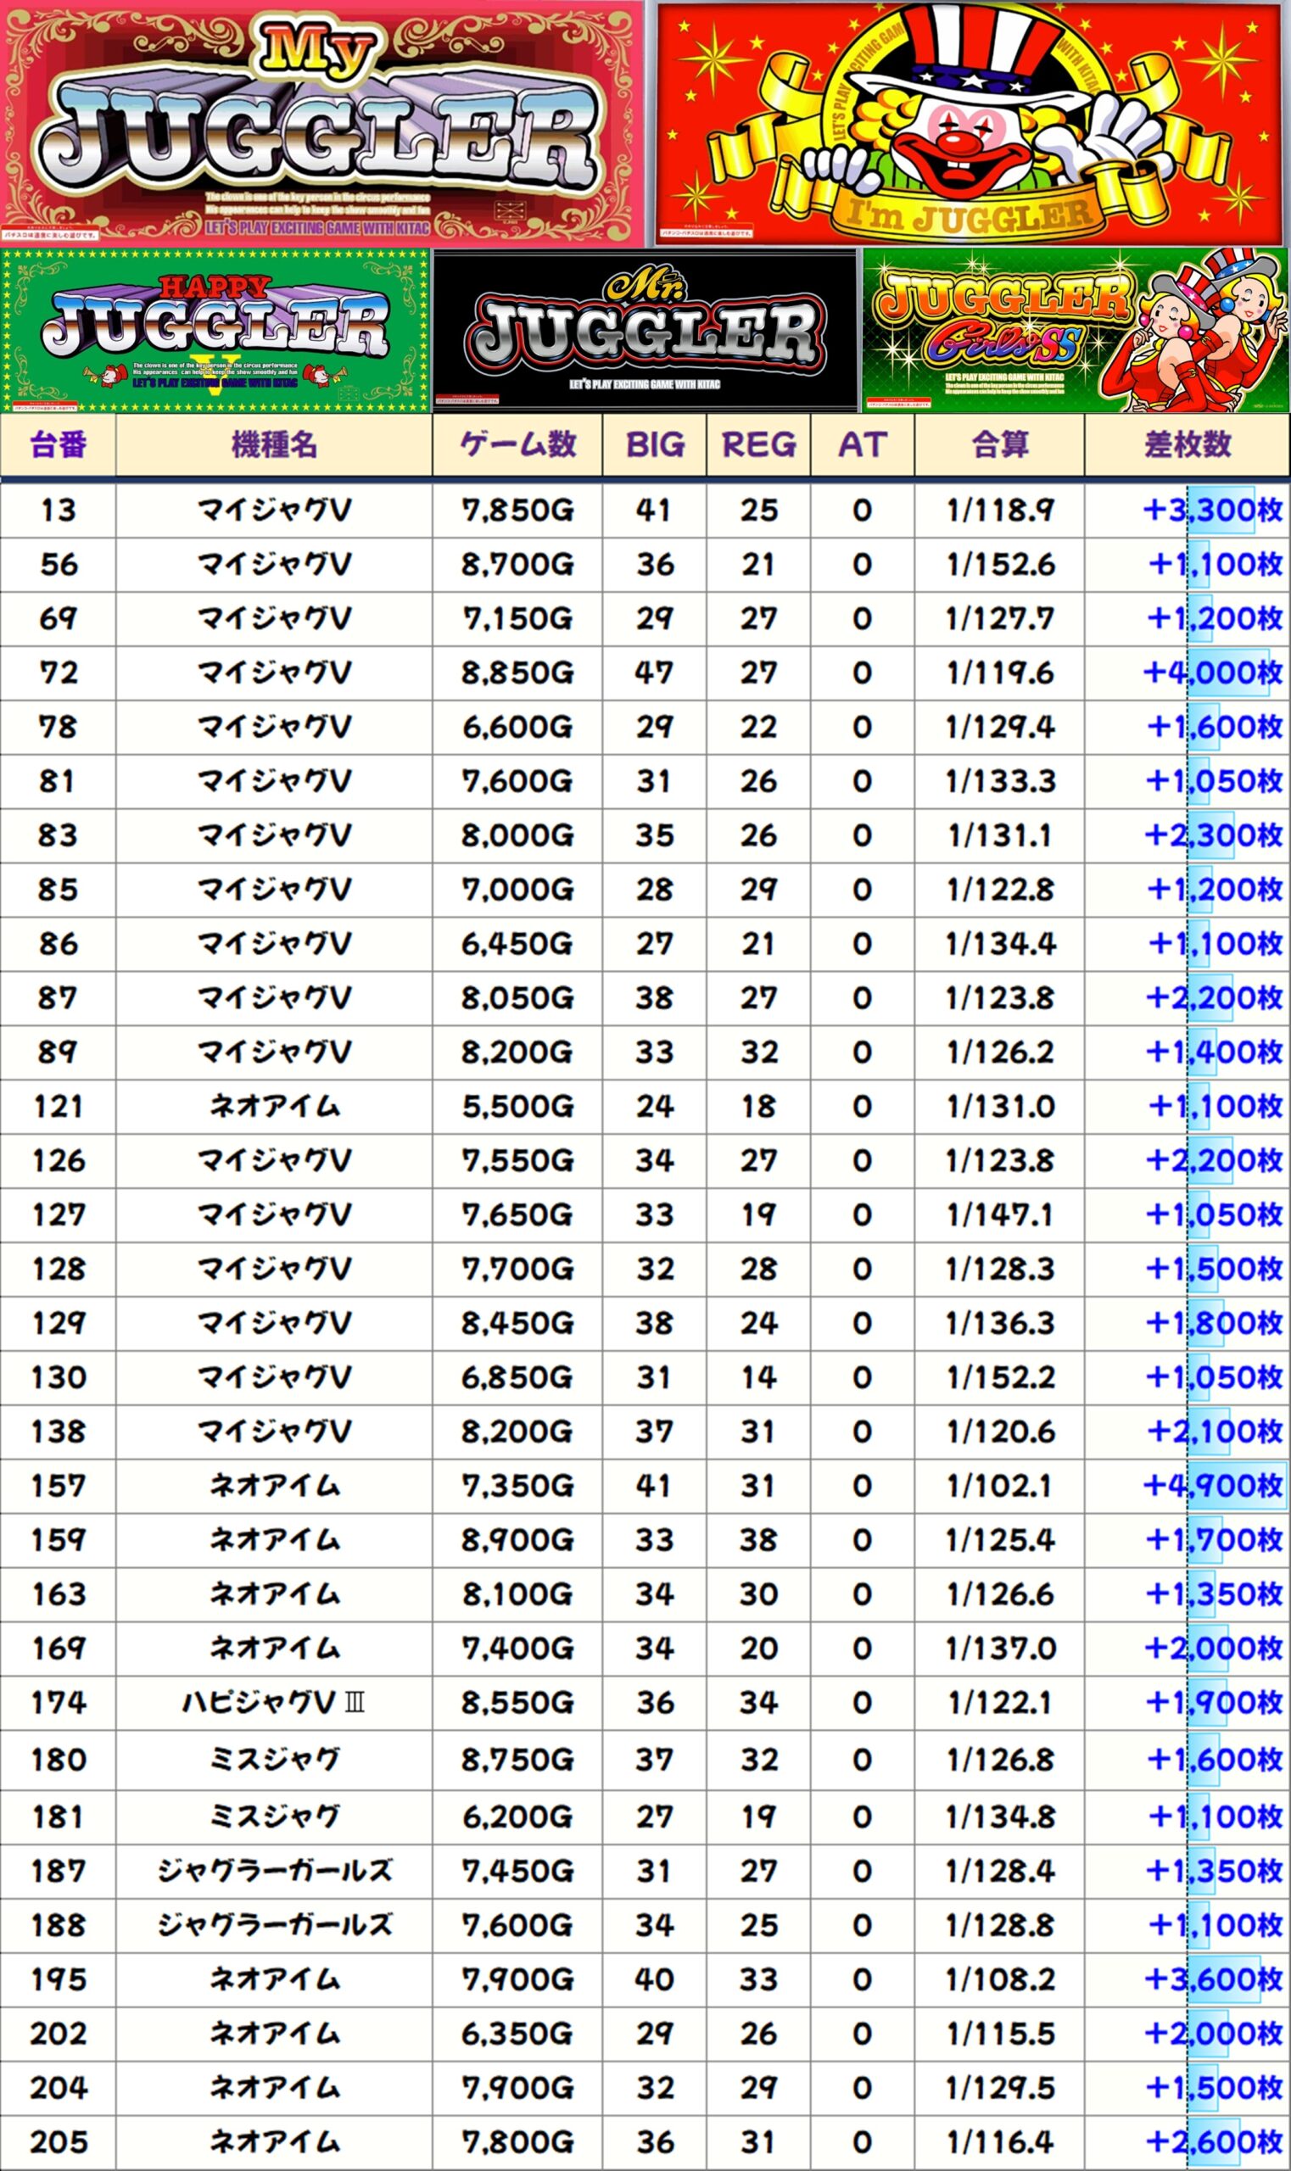Select machine number 13 cell

pos(59,511)
